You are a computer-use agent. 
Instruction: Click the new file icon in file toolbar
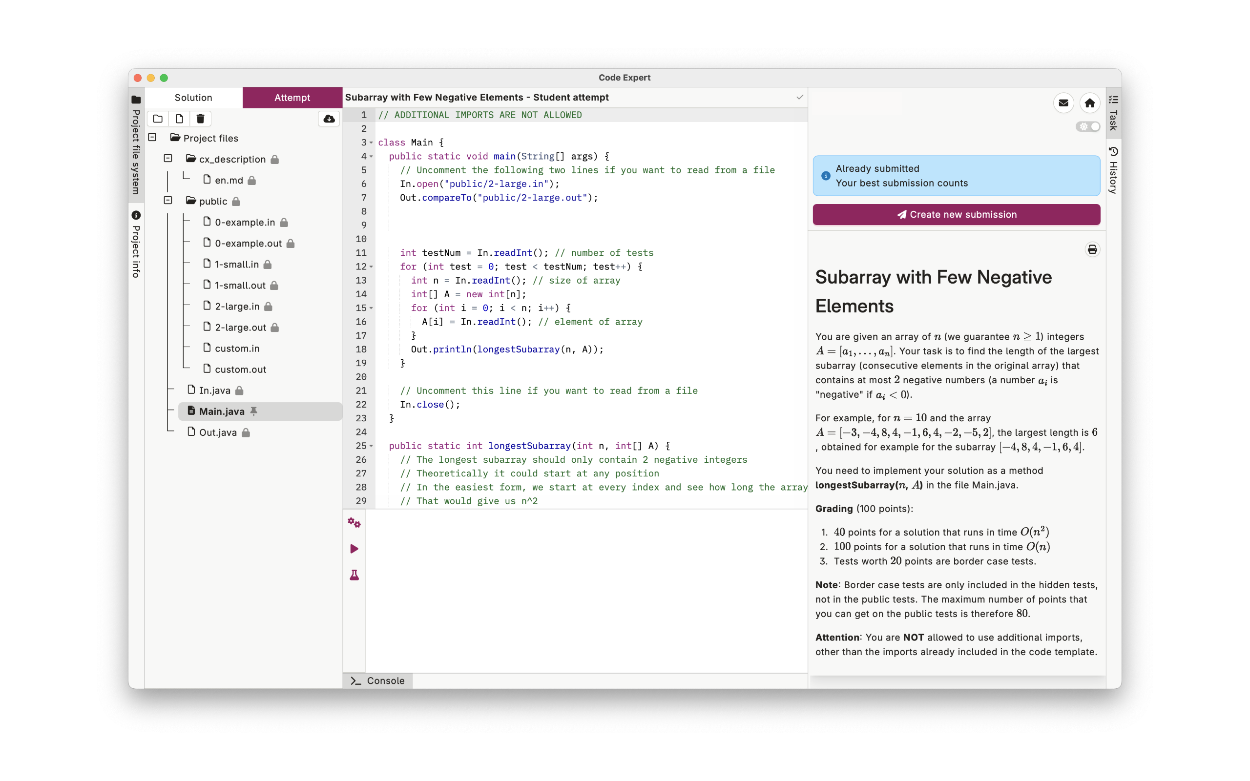(179, 119)
